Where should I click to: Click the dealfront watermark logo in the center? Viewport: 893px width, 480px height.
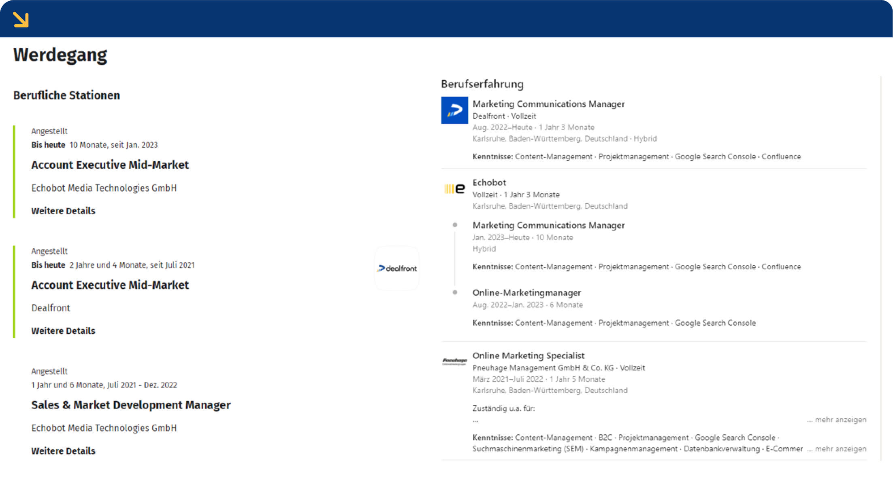397,268
